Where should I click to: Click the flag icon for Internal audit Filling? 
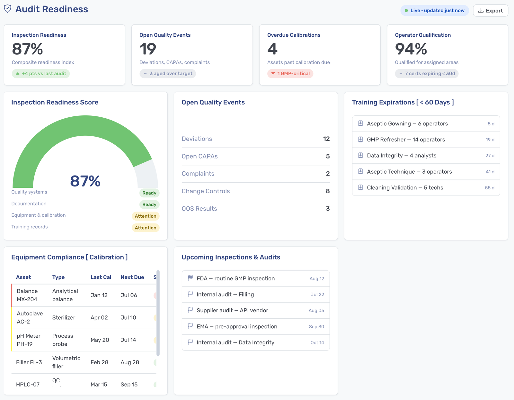190,294
